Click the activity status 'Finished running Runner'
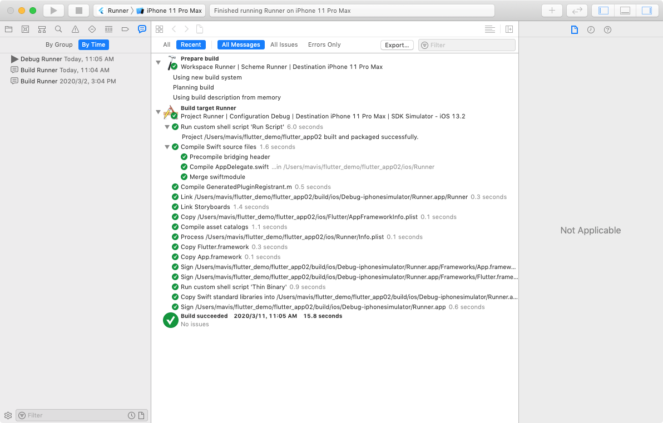 pyautogui.click(x=352, y=11)
